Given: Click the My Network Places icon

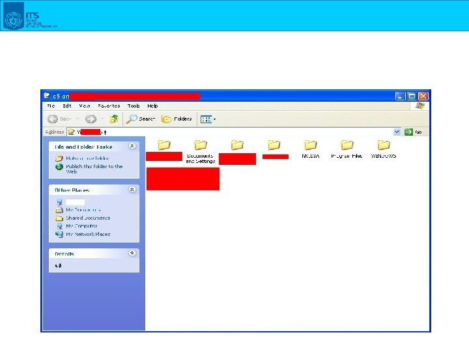Looking at the screenshot, I should click(x=59, y=235).
